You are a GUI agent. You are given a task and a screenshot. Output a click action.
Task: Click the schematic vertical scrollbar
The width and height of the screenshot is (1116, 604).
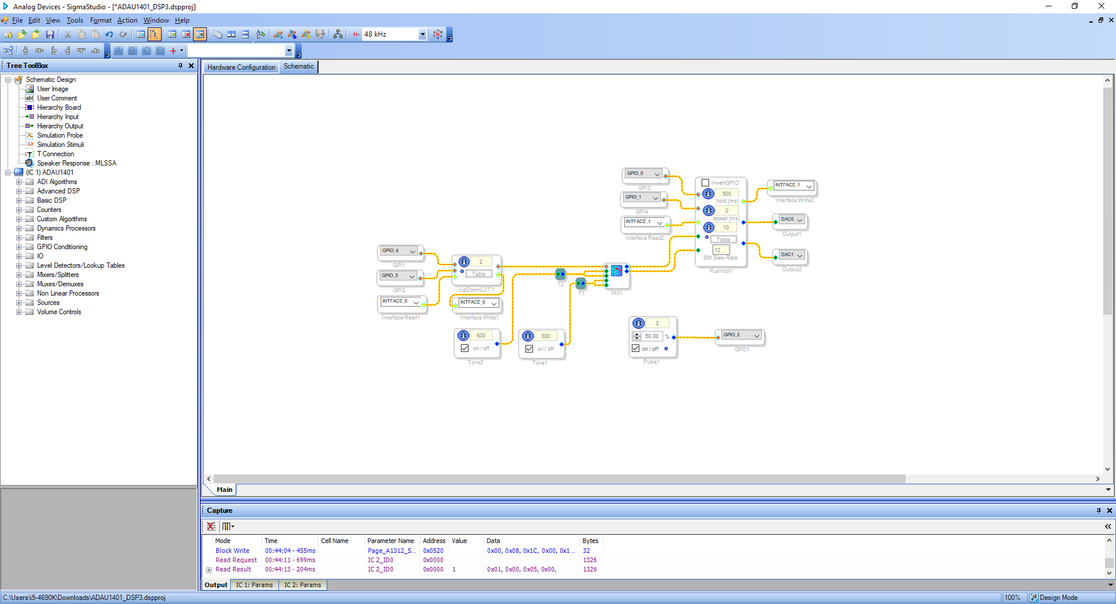coord(1107,200)
